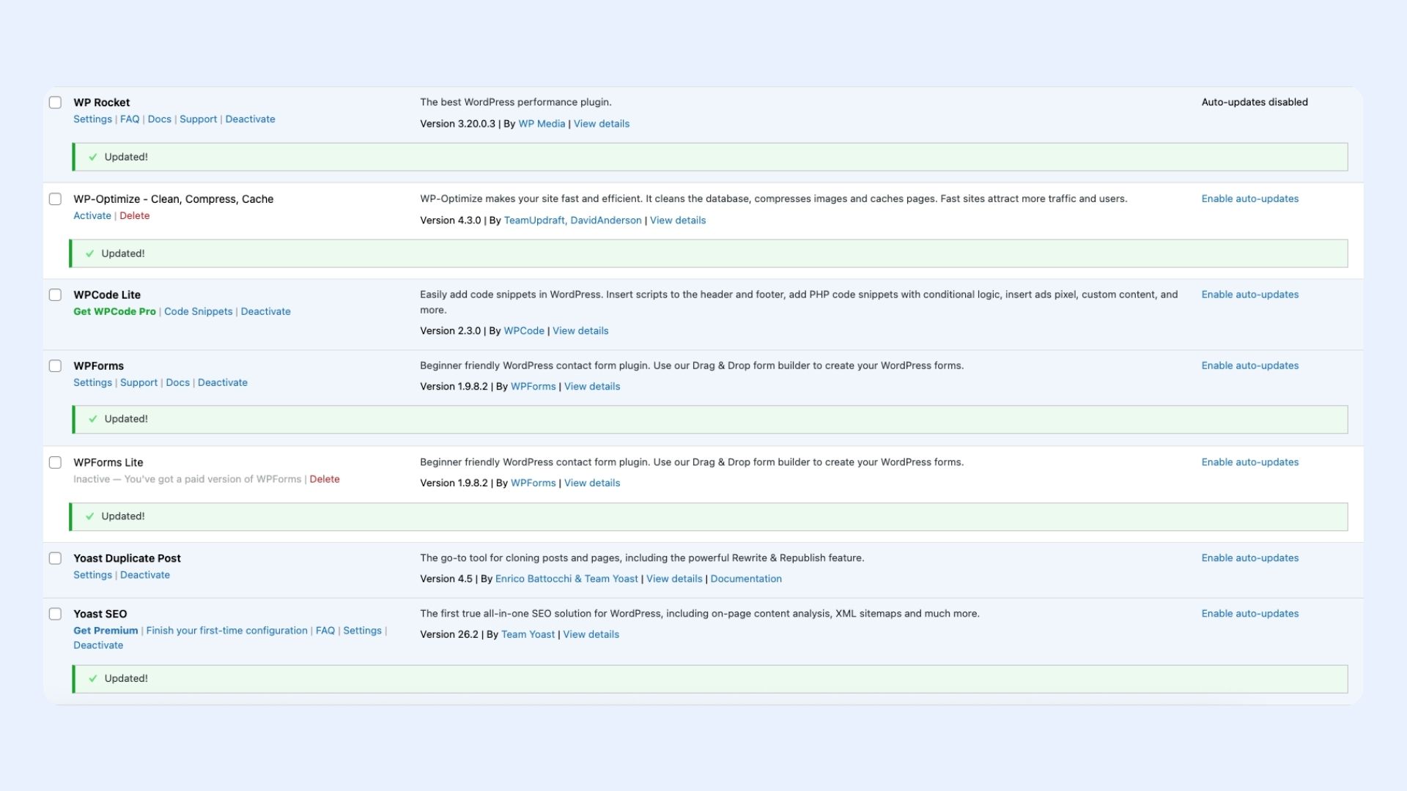Image resolution: width=1407 pixels, height=791 pixels.
Task: Enable auto-updates for Yoast SEO
Action: coord(1249,613)
